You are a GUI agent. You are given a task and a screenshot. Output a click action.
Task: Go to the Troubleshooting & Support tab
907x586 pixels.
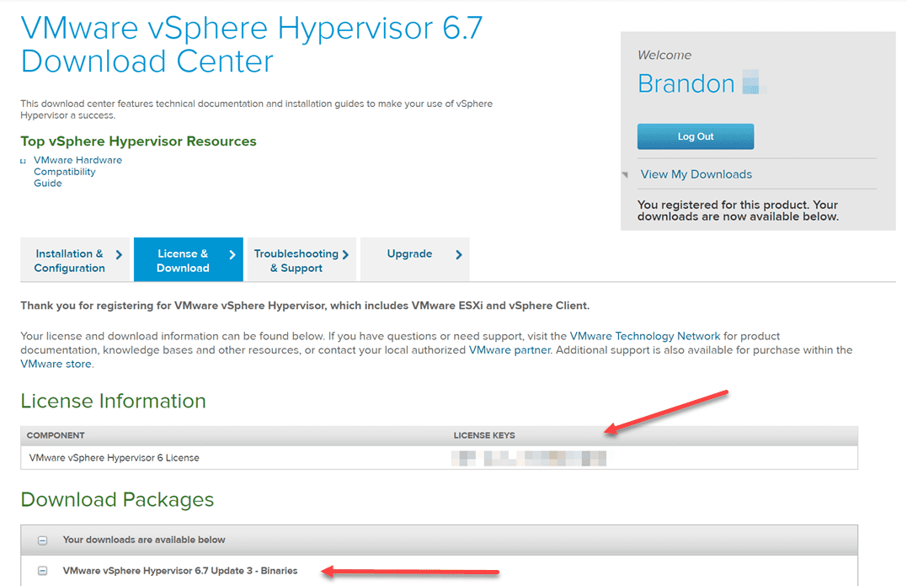[x=296, y=260]
